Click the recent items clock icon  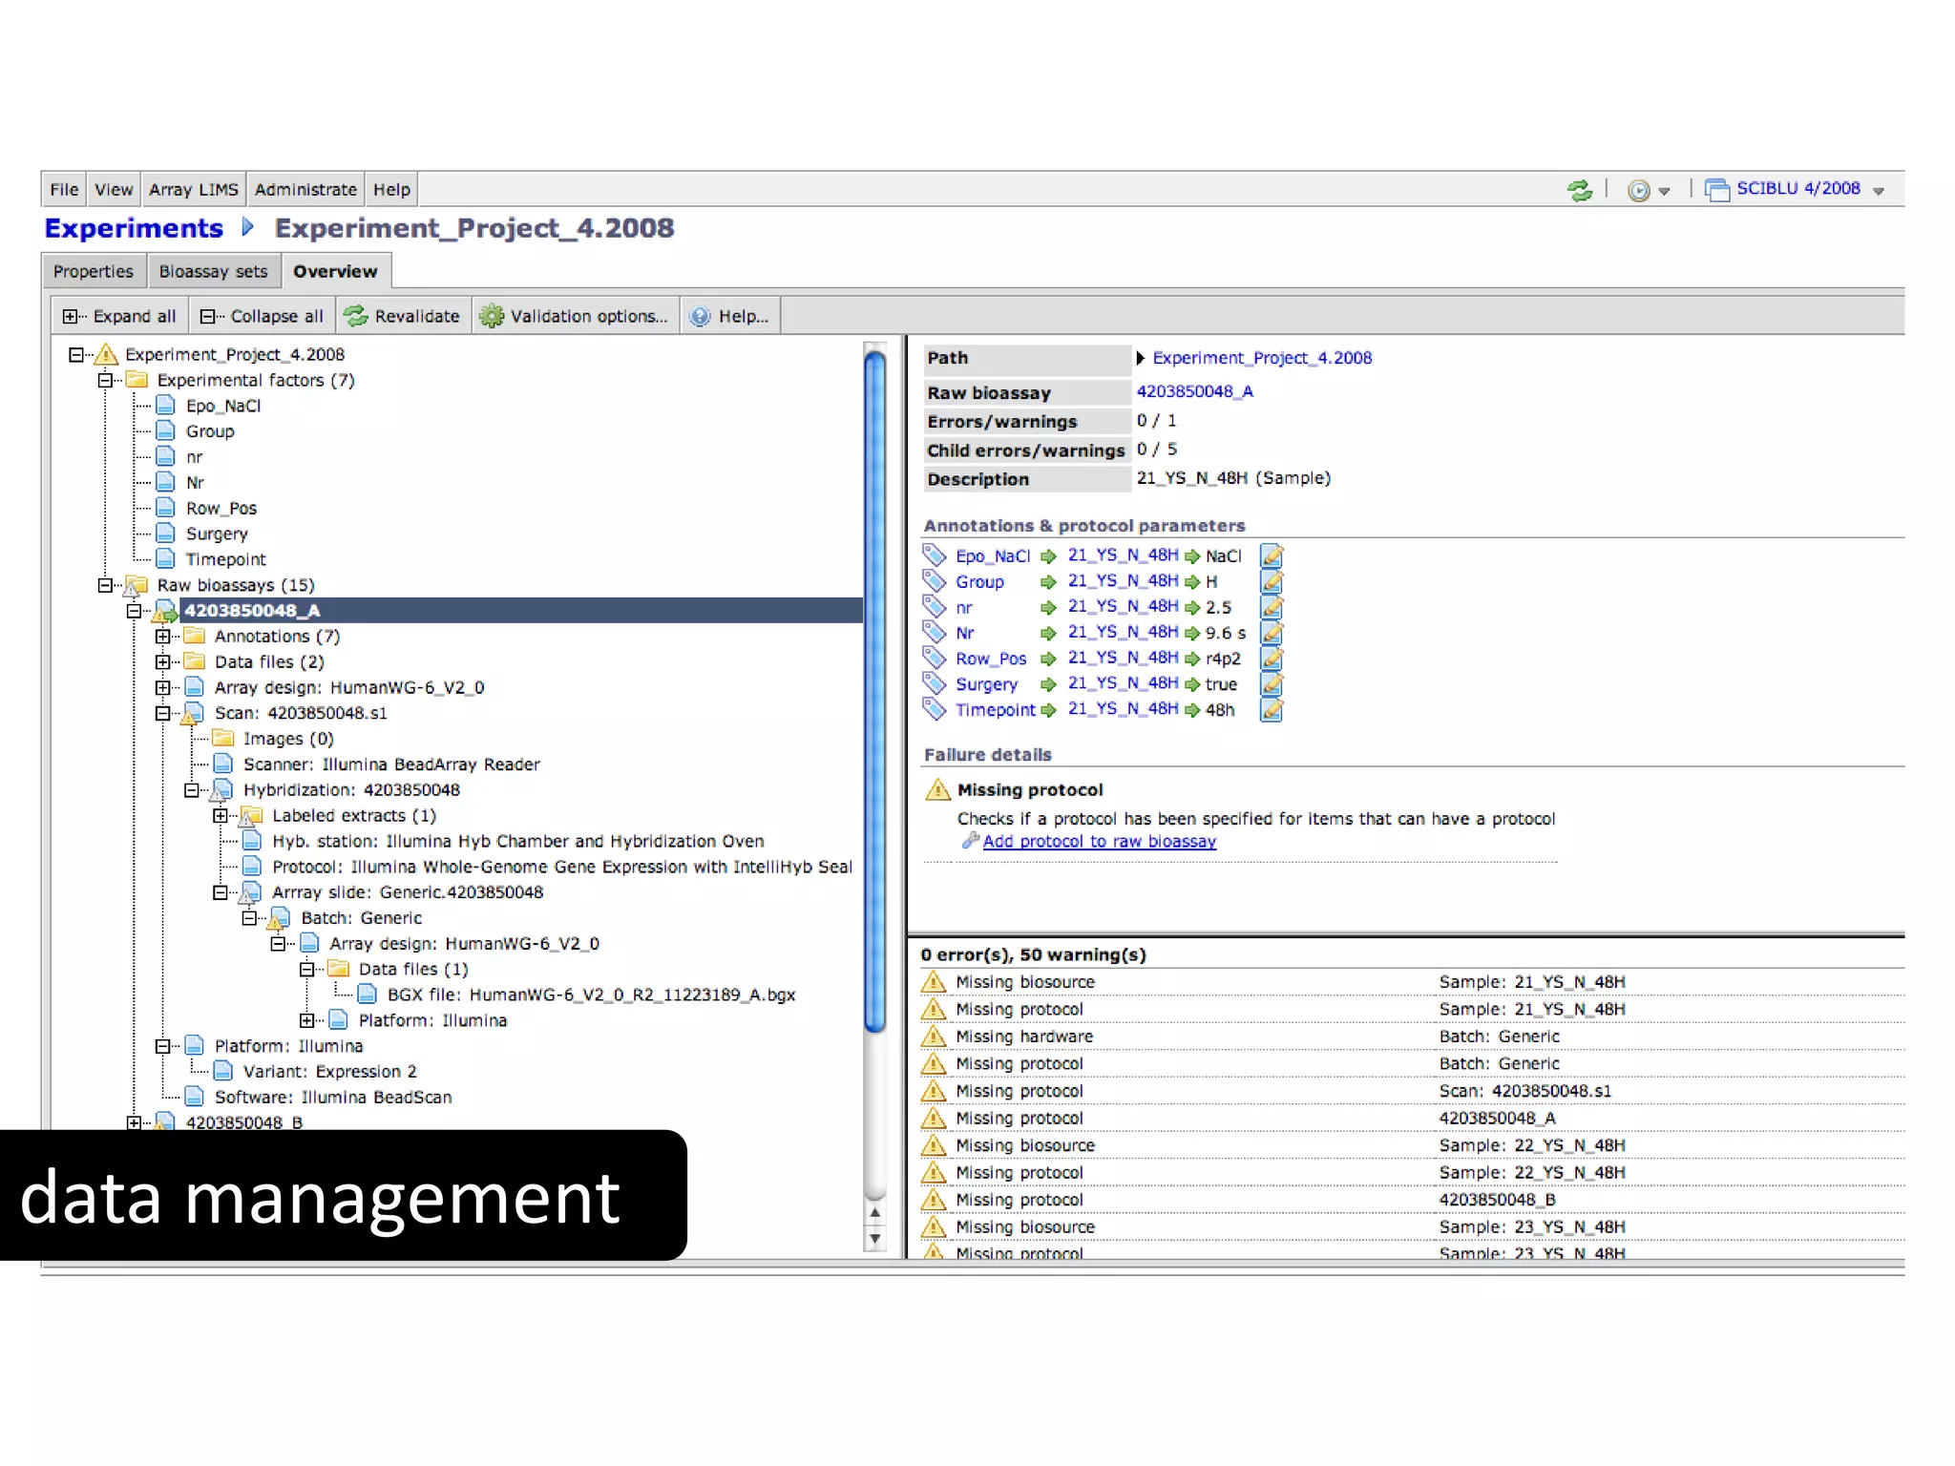click(x=1638, y=190)
